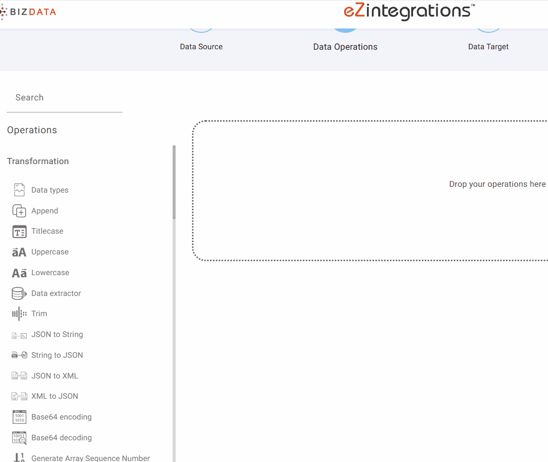Image resolution: width=548 pixels, height=462 pixels.
Task: Click the String to JSON label
Action: coord(57,355)
